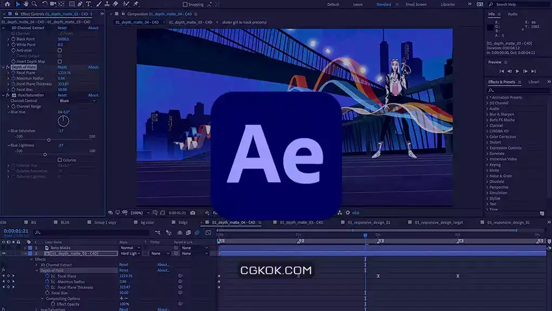Toggle the Colorize checkbox

(60, 160)
